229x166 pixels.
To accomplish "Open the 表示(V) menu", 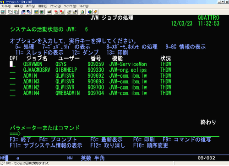I will point(31,6).
